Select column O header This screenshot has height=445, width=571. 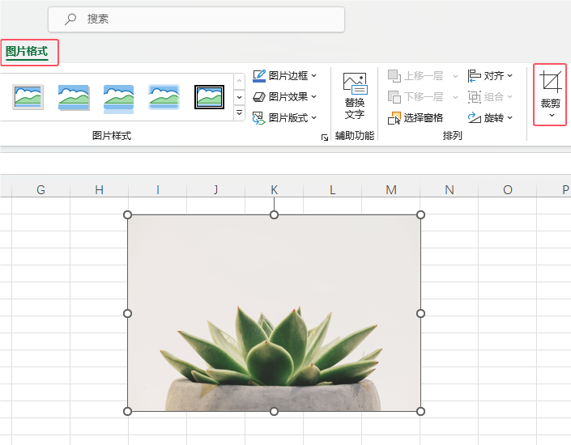point(507,189)
